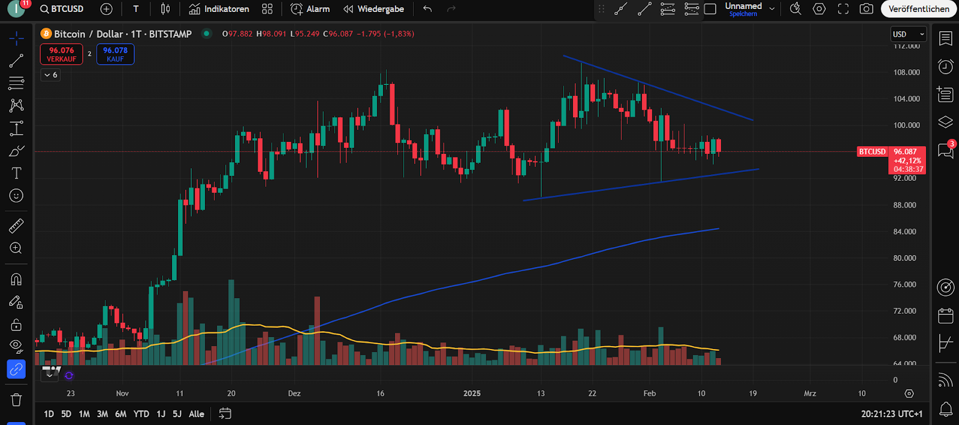Open the watchlist panel in right sidebar

[945, 39]
